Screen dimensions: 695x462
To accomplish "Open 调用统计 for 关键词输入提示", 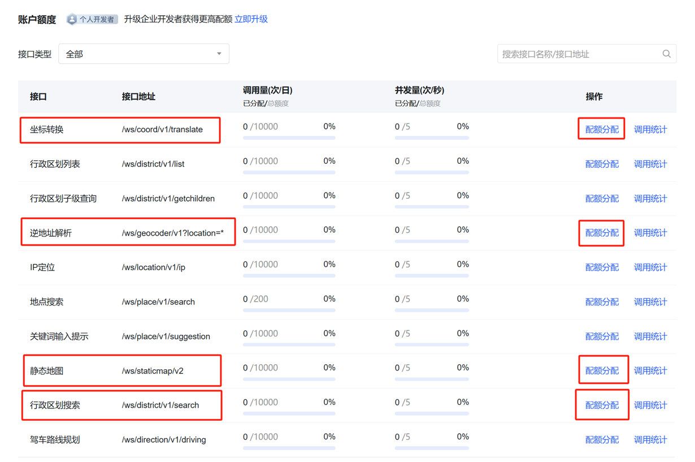I will (650, 336).
